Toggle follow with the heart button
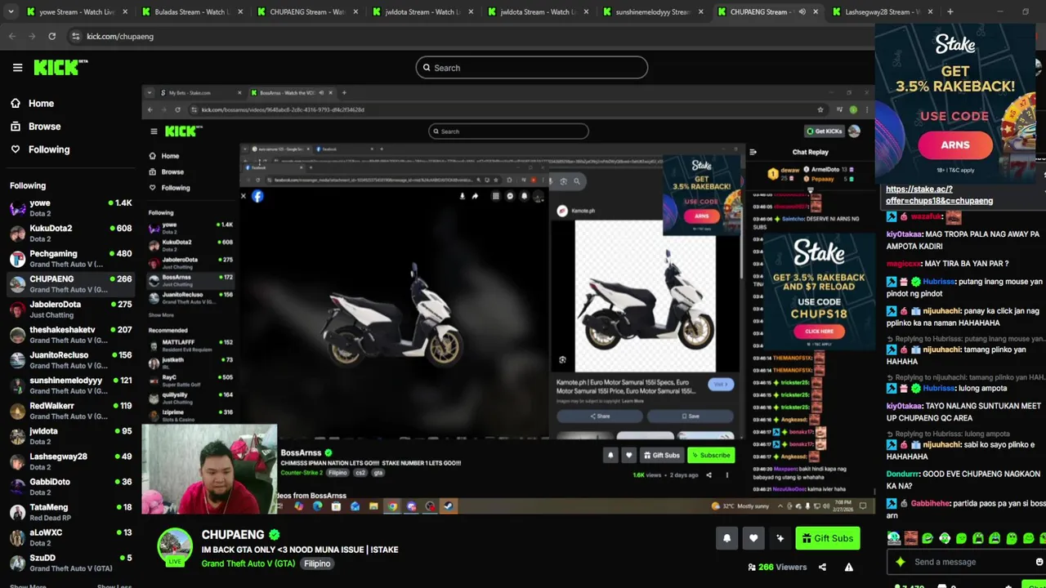 pos(753,538)
